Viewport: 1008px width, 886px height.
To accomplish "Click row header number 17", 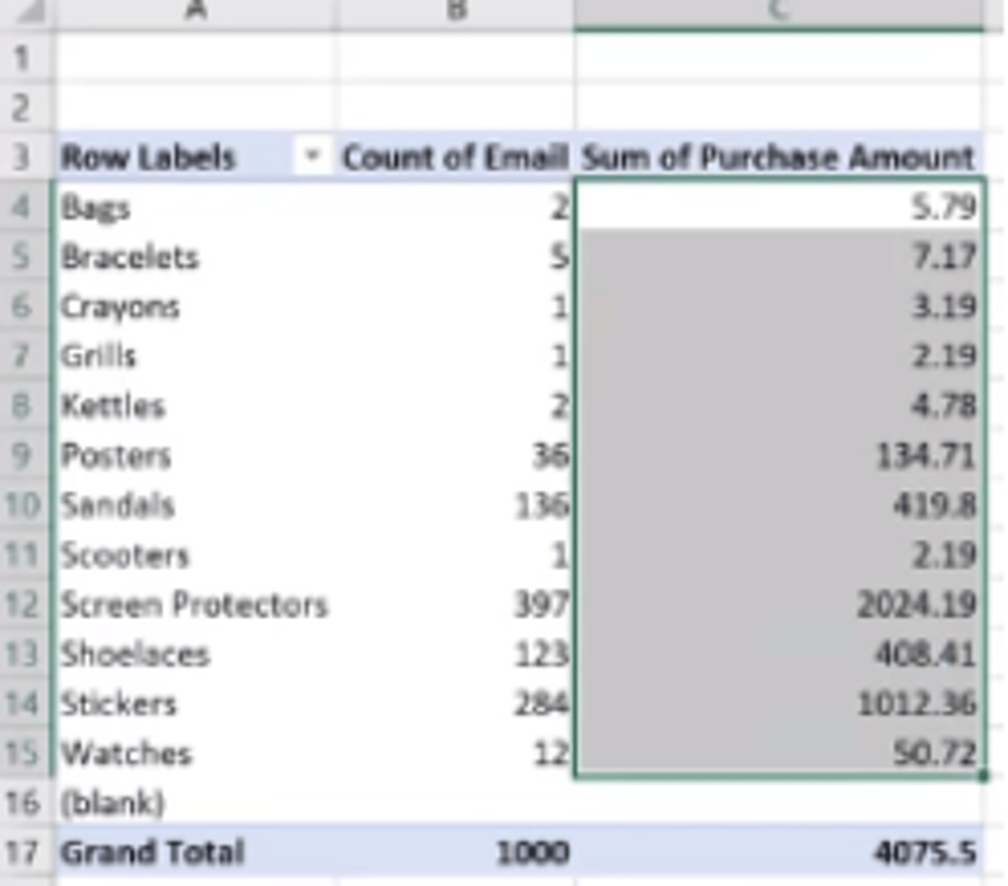I will point(22,852).
